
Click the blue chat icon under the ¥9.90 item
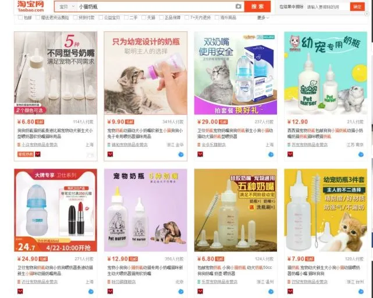[x=181, y=154]
